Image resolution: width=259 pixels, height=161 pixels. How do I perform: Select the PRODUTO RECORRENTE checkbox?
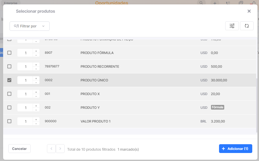point(9,66)
